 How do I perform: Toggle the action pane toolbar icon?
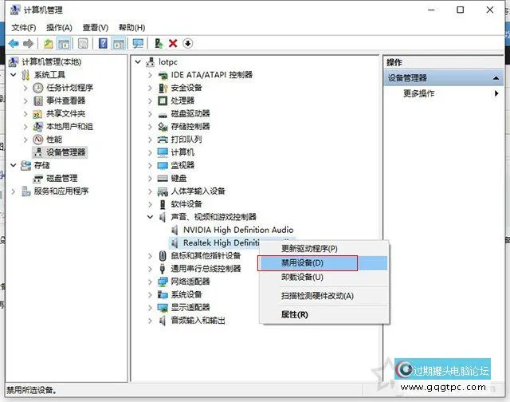pyautogui.click(x=119, y=43)
